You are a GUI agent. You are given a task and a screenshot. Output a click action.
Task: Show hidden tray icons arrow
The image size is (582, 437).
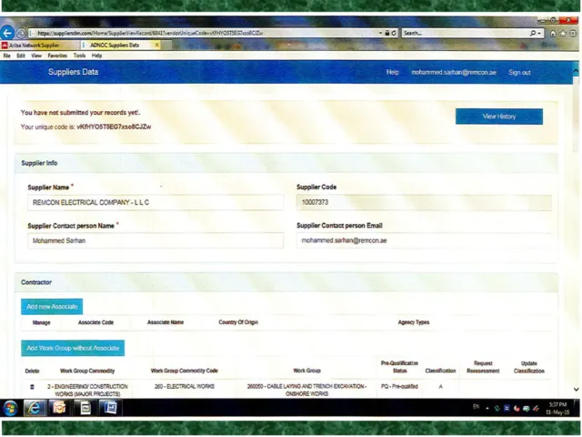click(487, 409)
